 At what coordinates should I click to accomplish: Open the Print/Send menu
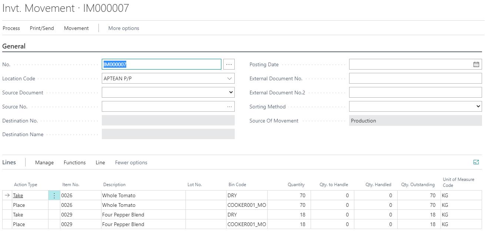[x=42, y=28]
